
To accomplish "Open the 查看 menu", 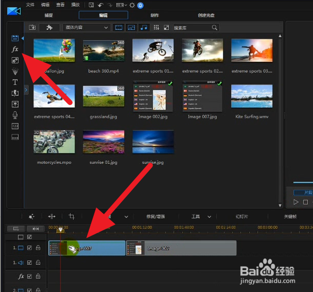I will (x=60, y=5).
